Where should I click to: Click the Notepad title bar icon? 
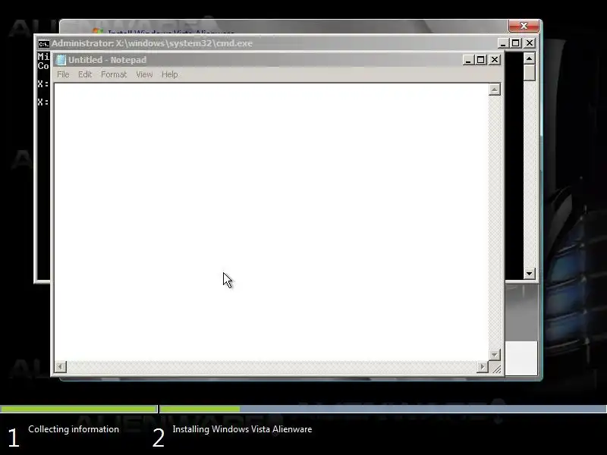(61, 60)
